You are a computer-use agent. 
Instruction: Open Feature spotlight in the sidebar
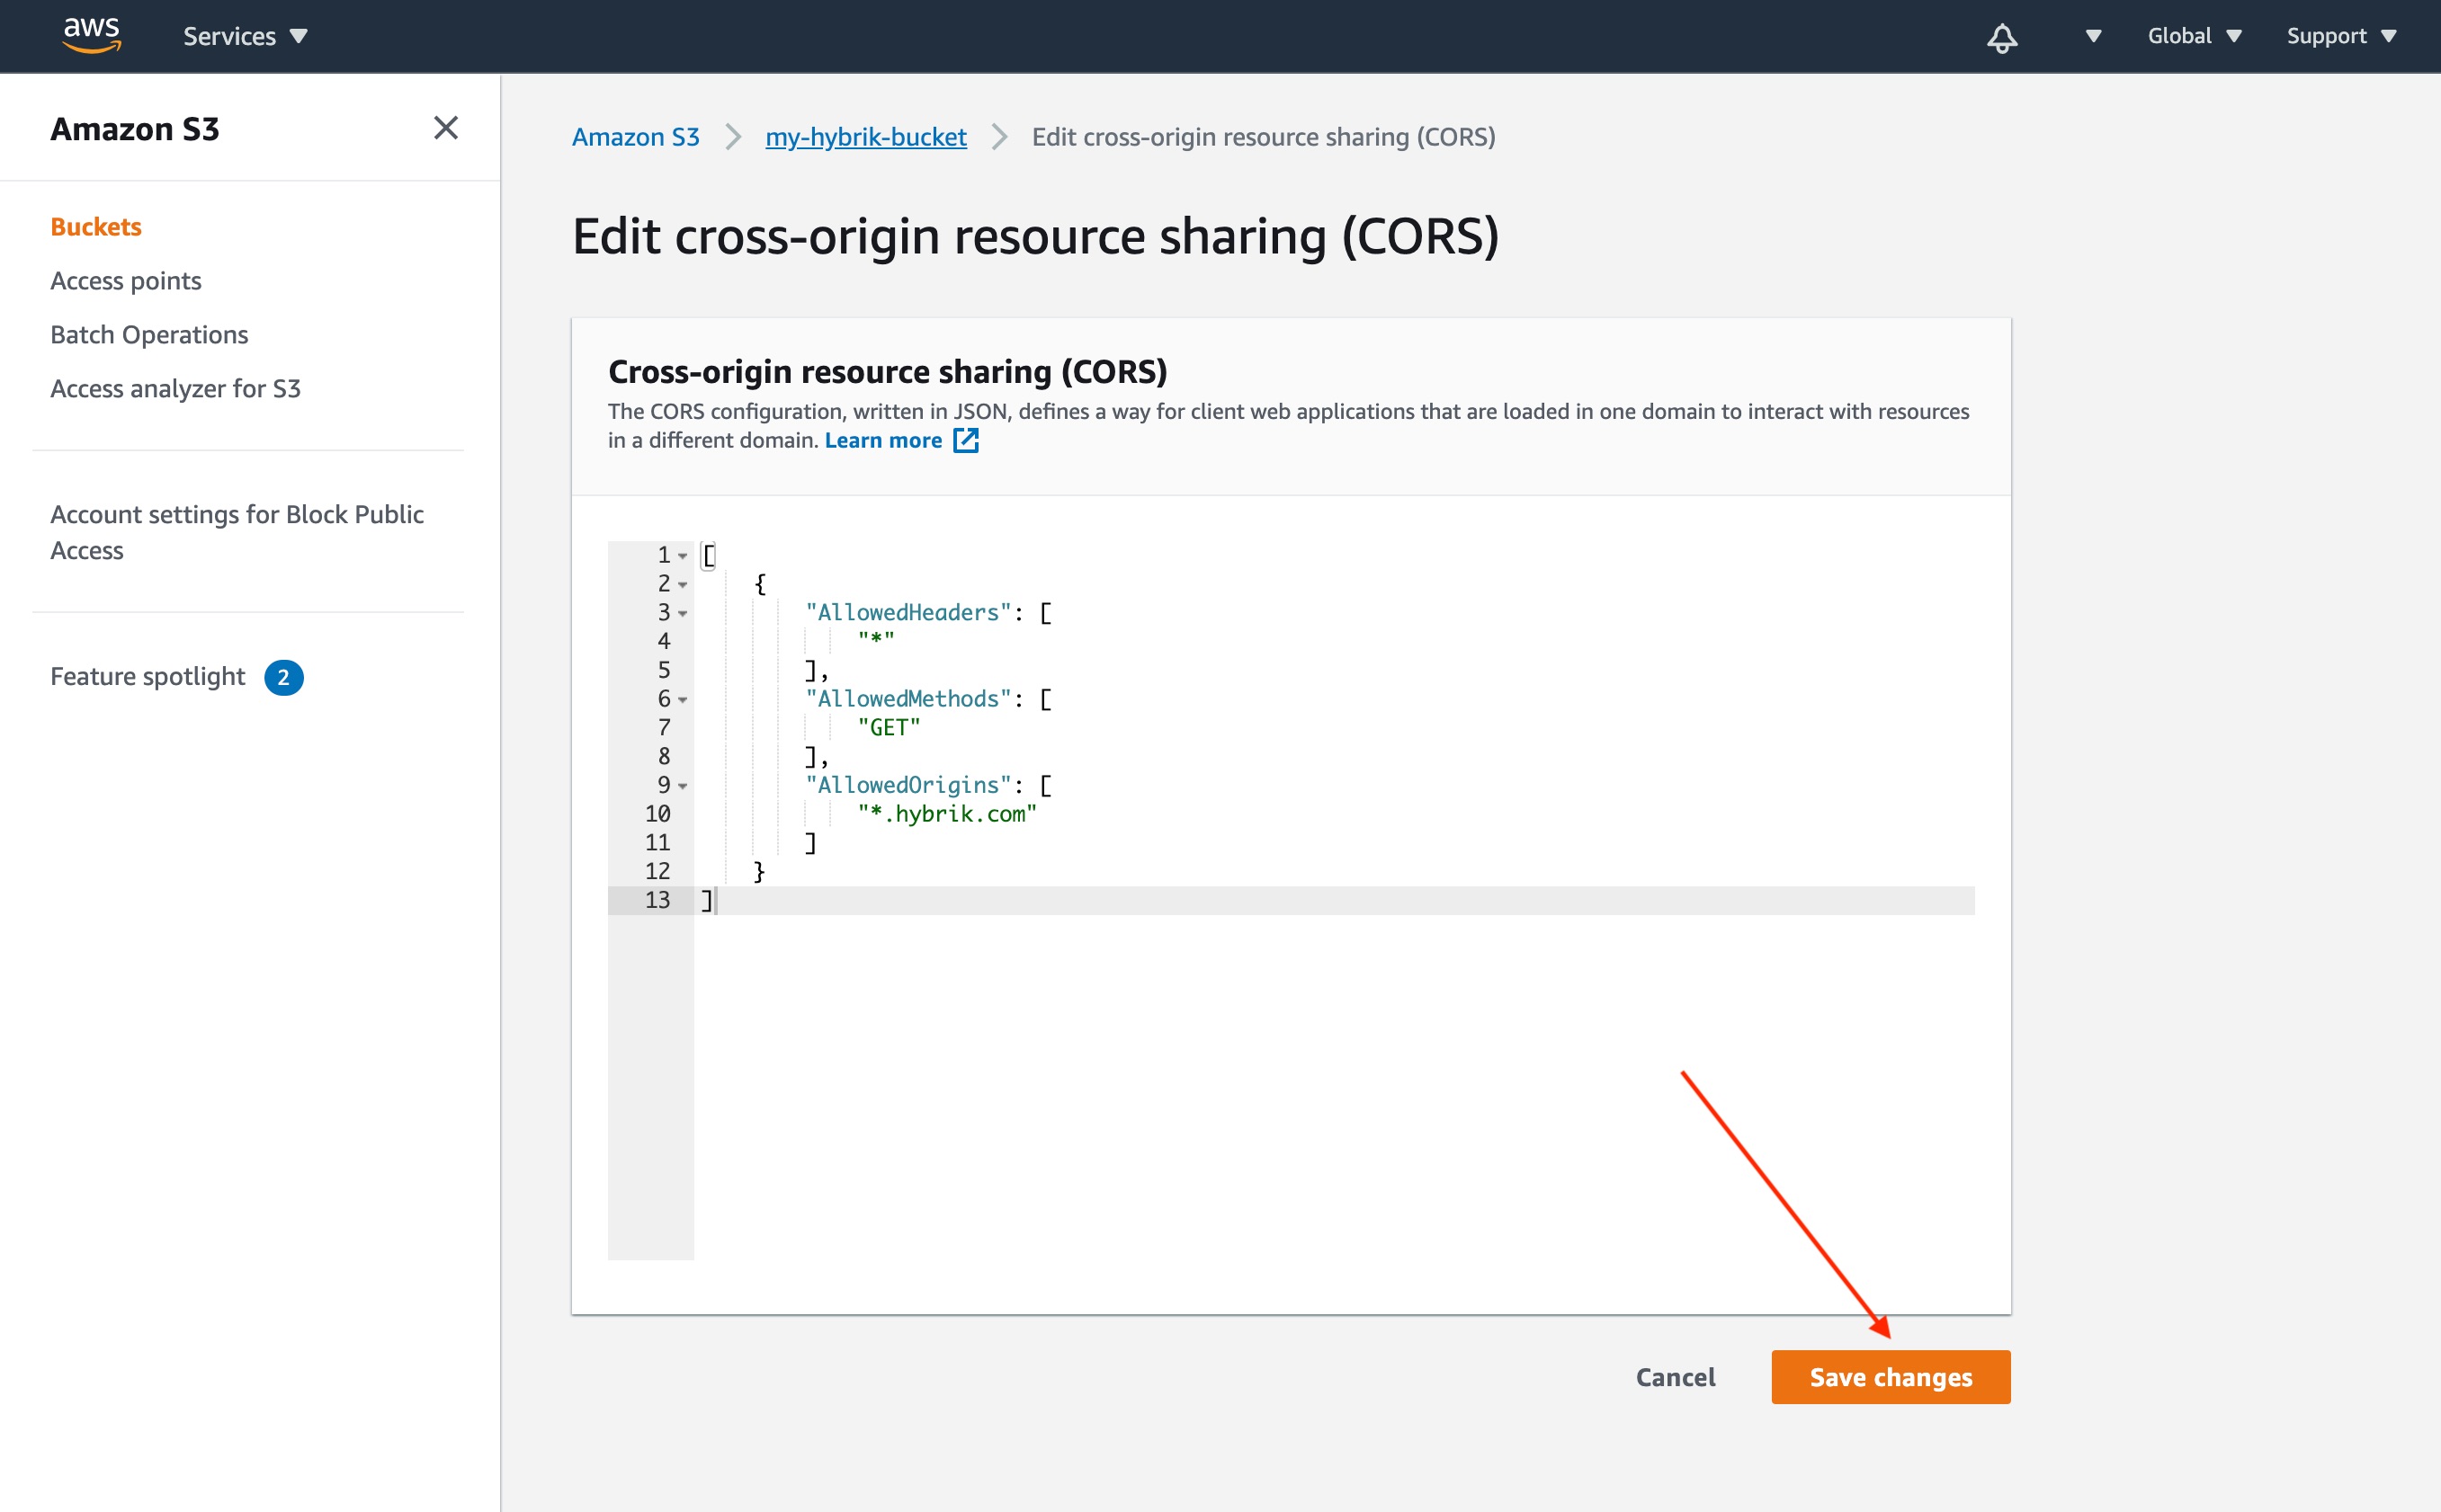pyautogui.click(x=148, y=677)
